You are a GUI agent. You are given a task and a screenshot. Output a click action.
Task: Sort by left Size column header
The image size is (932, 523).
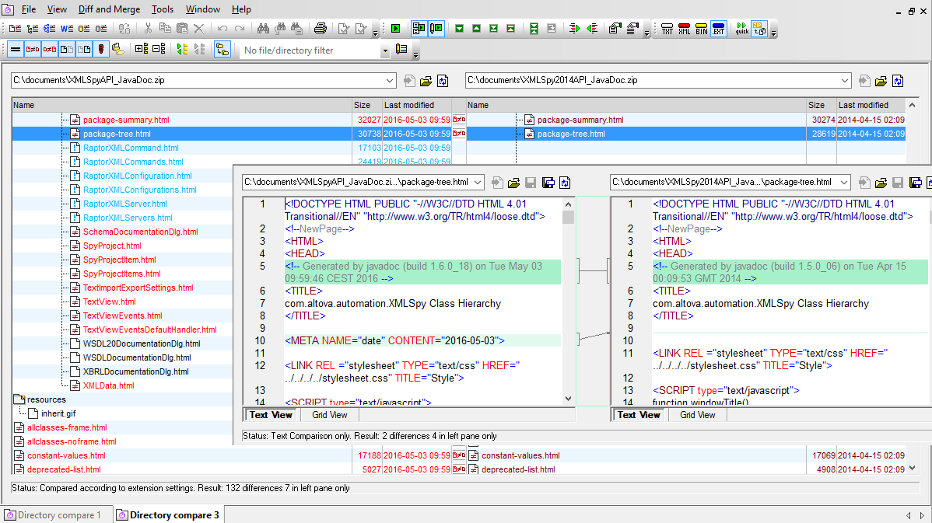click(366, 105)
